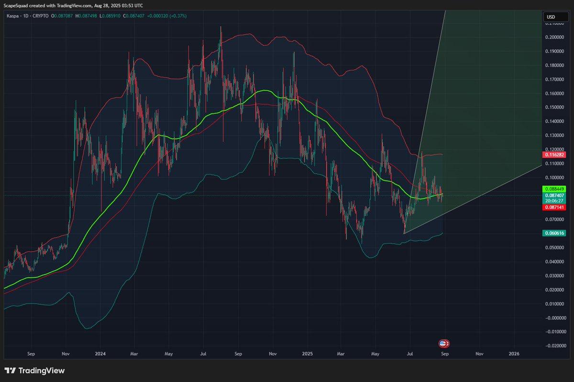The height and width of the screenshot is (382, 574).
Task: Open the USD currency selector
Action: click(x=551, y=17)
